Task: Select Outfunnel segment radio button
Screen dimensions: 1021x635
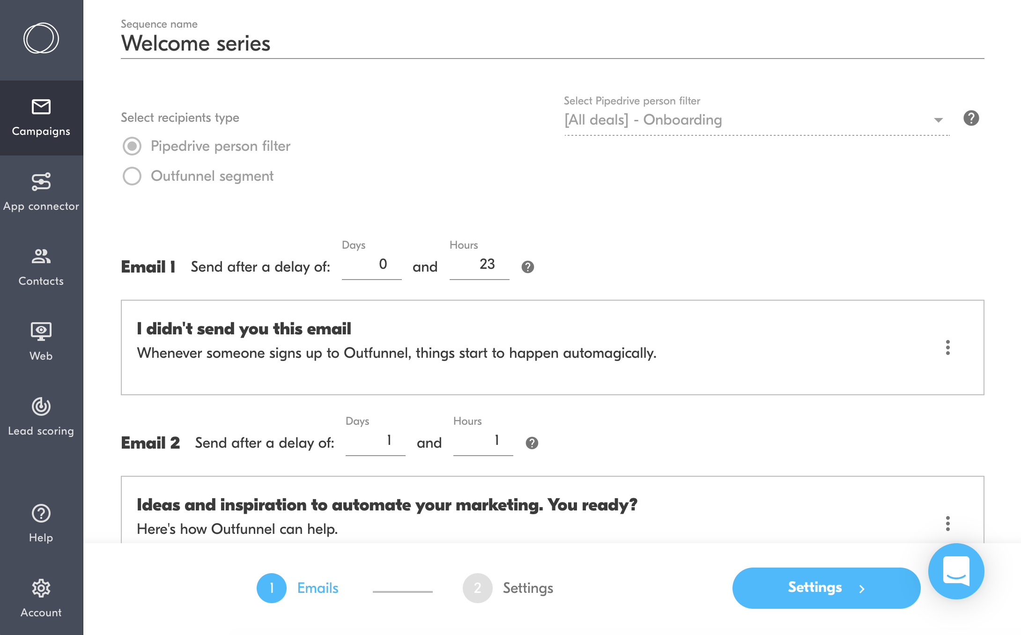Action: tap(132, 176)
